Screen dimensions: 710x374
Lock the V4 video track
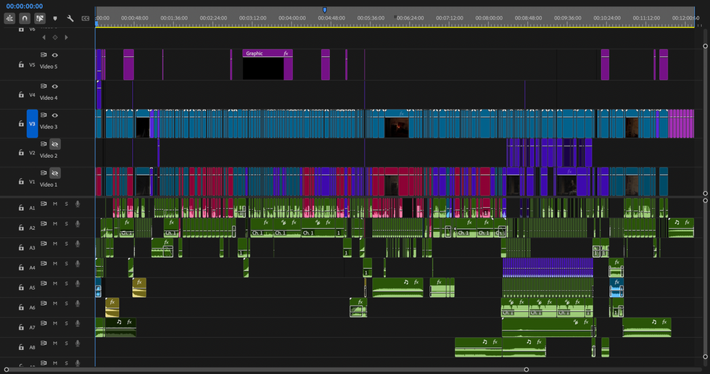(21, 95)
